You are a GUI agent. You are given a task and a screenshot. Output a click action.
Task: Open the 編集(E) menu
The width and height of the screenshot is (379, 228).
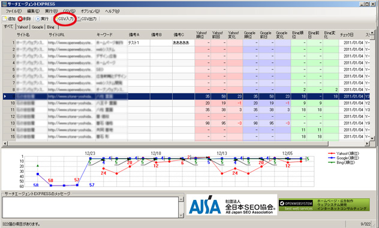(x=34, y=11)
